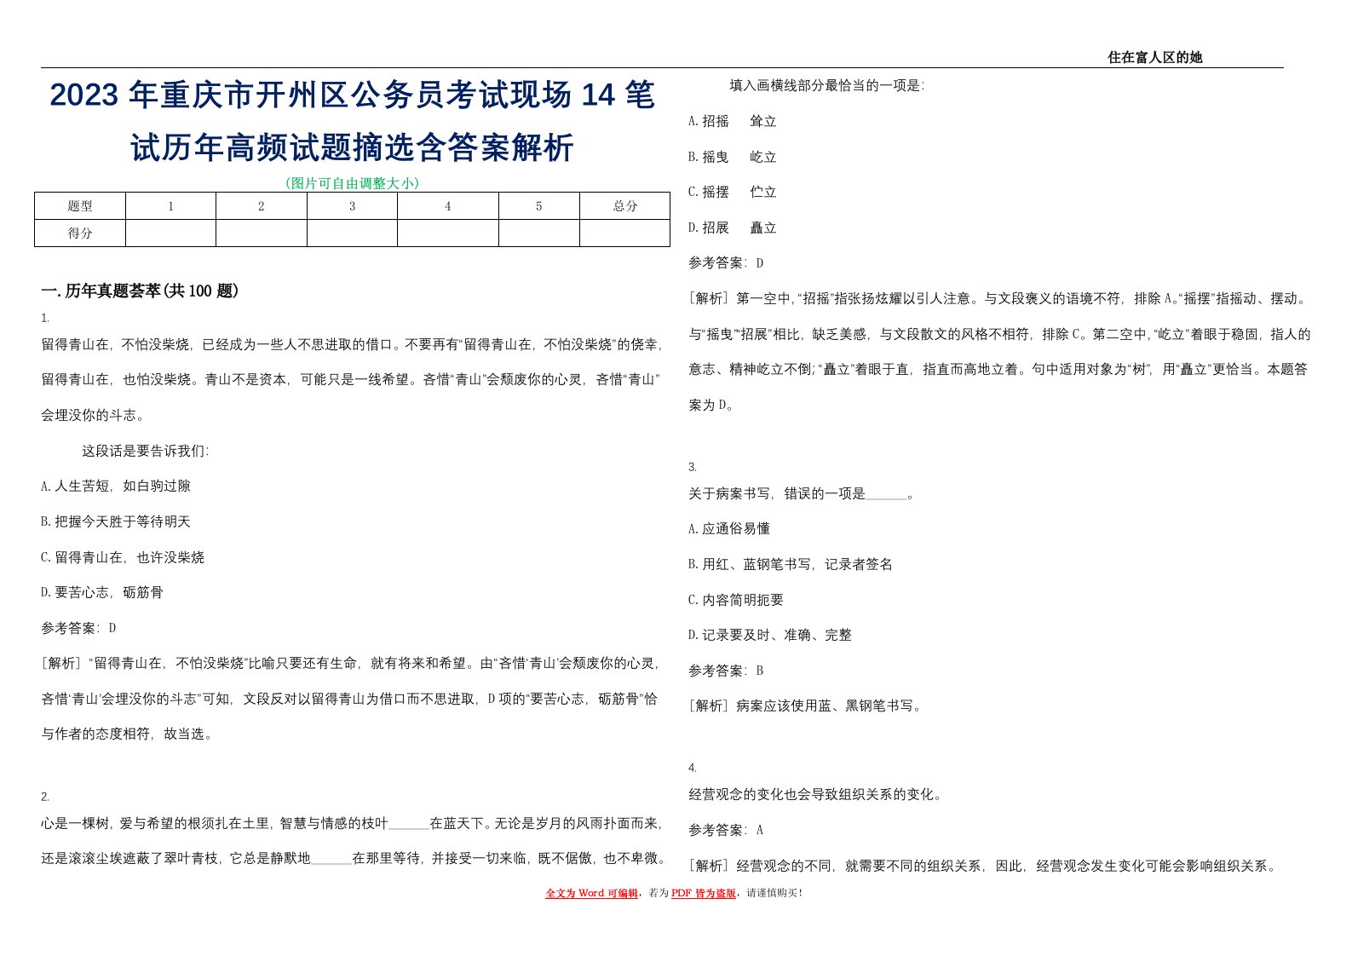Select option D. 记录要及时、准确、完整
Image resolution: width=1352 pixels, height=956 pixels.
tap(770, 635)
